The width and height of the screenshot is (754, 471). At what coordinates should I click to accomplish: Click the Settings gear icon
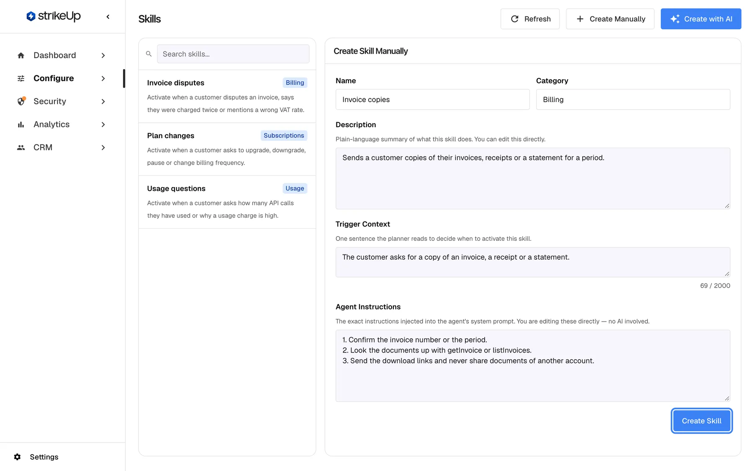(17, 457)
